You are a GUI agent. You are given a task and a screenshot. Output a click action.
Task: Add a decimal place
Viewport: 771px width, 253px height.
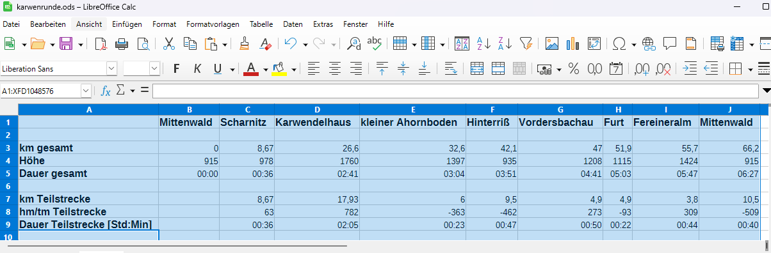[642, 68]
